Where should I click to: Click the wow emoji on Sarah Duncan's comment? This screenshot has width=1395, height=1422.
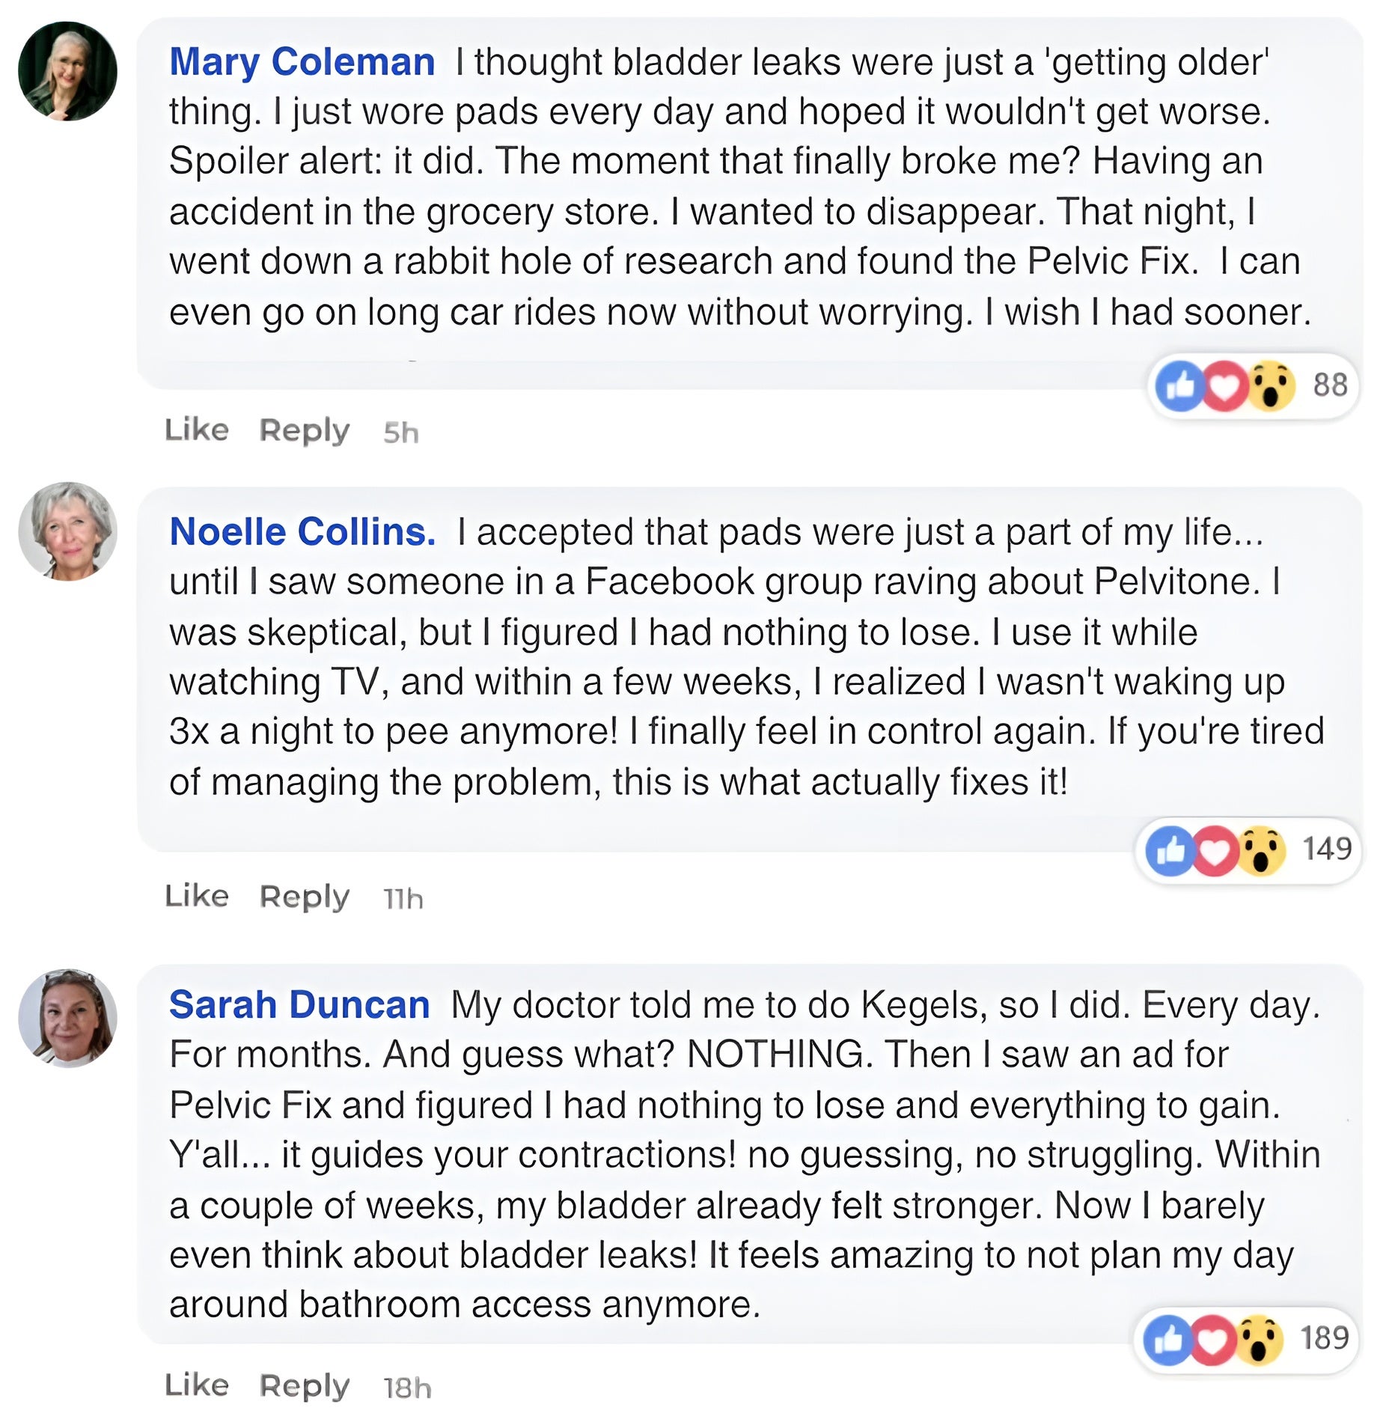1259,1340
